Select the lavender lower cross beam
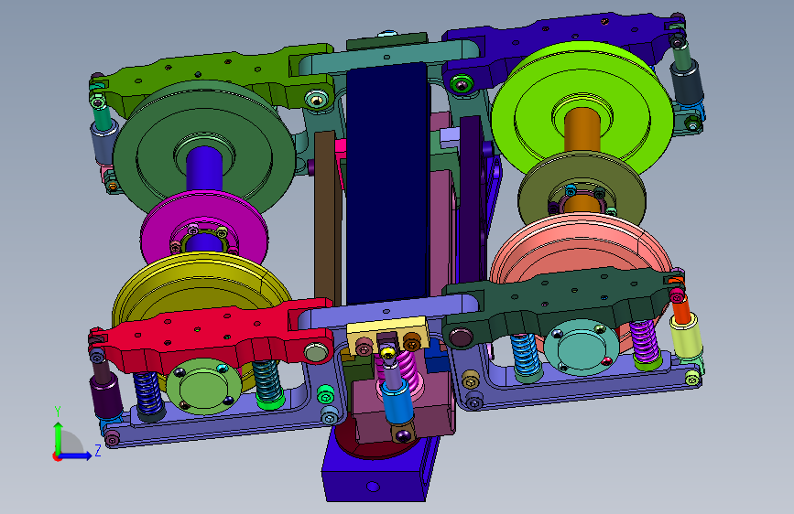794x514 pixels. [x=387, y=312]
